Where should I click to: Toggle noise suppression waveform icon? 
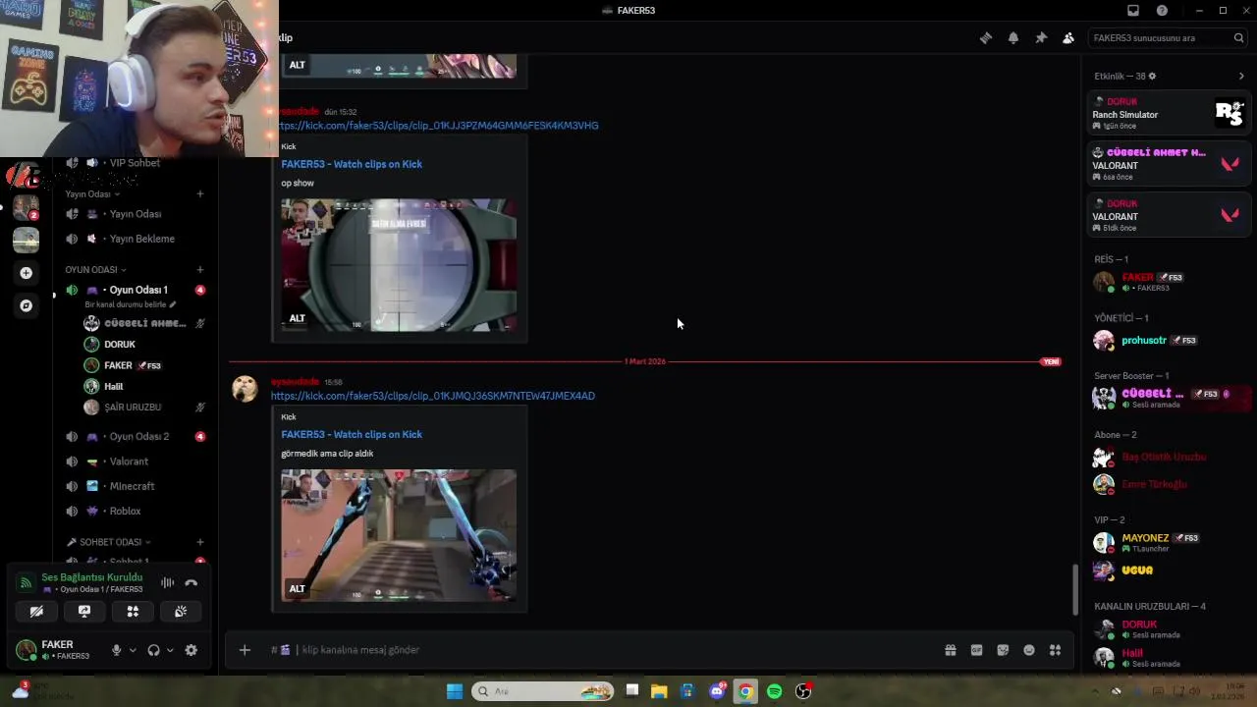click(167, 583)
